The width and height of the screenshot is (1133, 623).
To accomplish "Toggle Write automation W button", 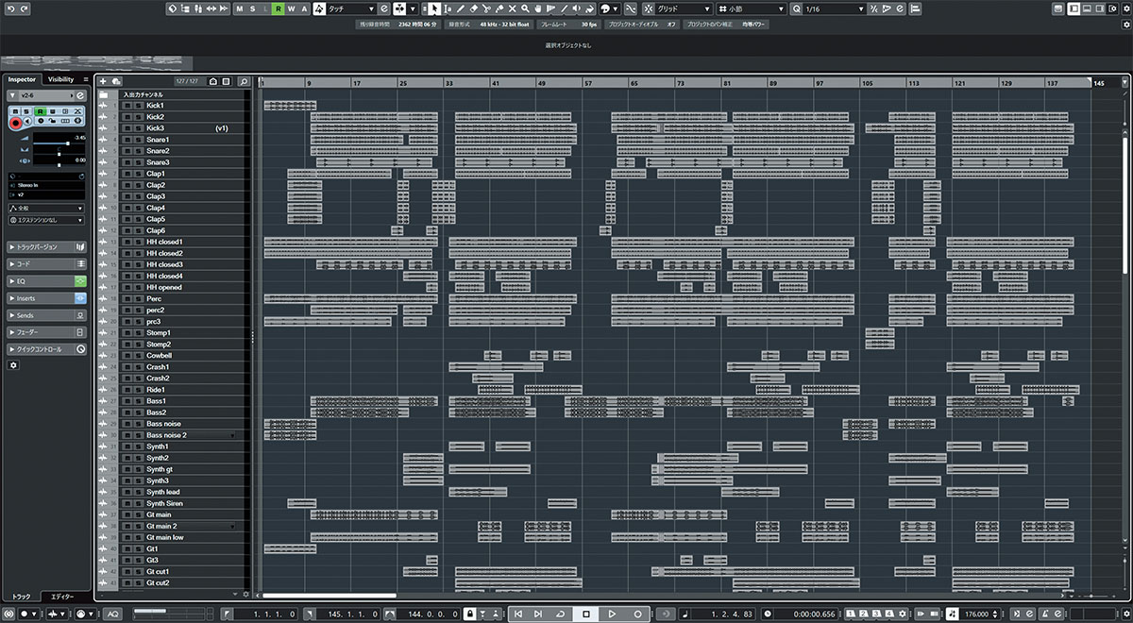I will tap(291, 8).
